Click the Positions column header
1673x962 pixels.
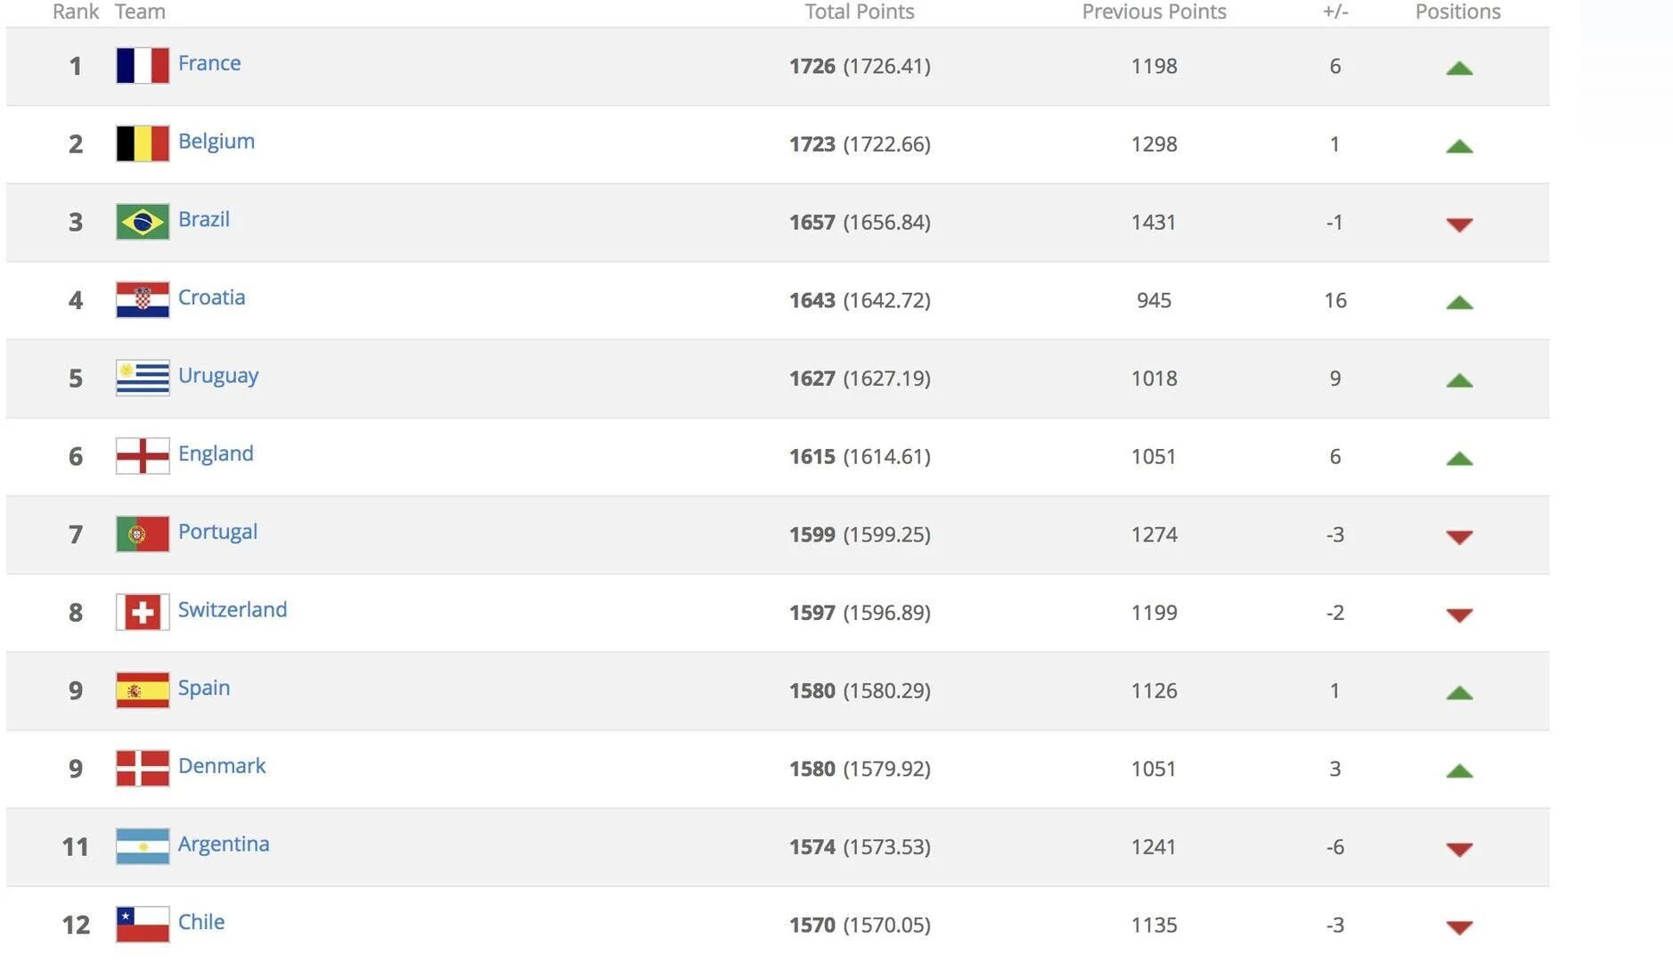click(x=1458, y=12)
